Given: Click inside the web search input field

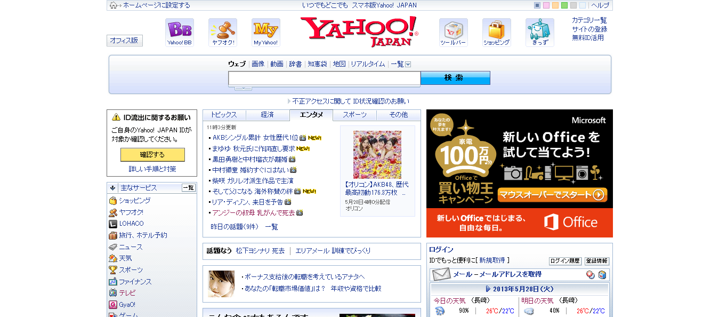Looking at the screenshot, I should coord(325,78).
